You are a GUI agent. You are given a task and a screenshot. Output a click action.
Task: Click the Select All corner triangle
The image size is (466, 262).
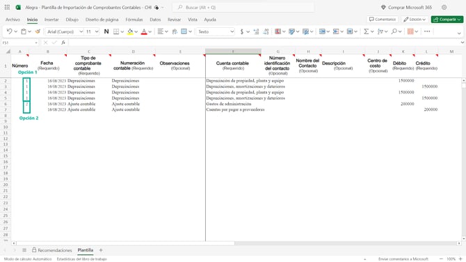tap(8, 52)
